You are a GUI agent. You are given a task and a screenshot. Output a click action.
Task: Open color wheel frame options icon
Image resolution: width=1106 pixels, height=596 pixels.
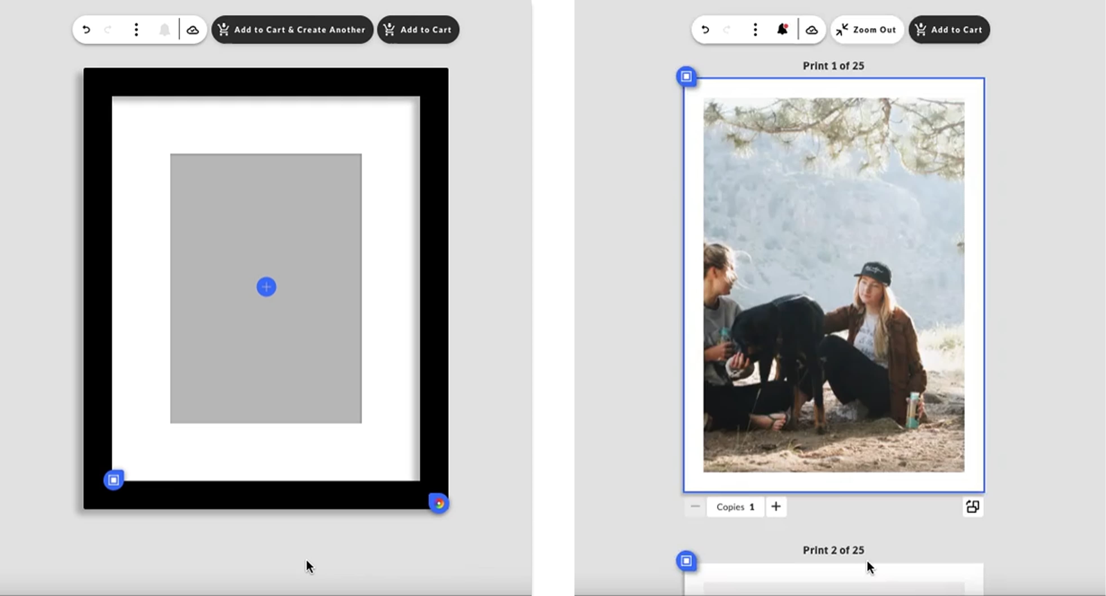click(x=439, y=504)
